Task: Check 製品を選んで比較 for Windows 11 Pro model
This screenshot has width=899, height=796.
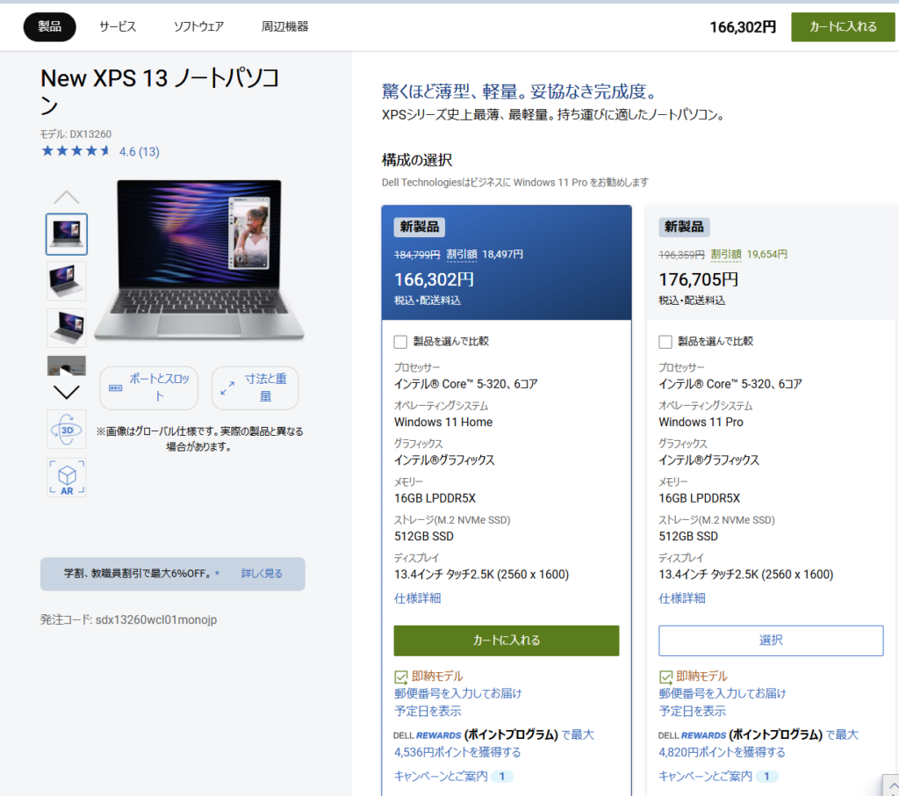Action: [x=665, y=342]
